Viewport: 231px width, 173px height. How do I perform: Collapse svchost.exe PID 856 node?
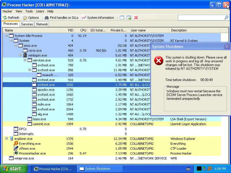coord(29,70)
